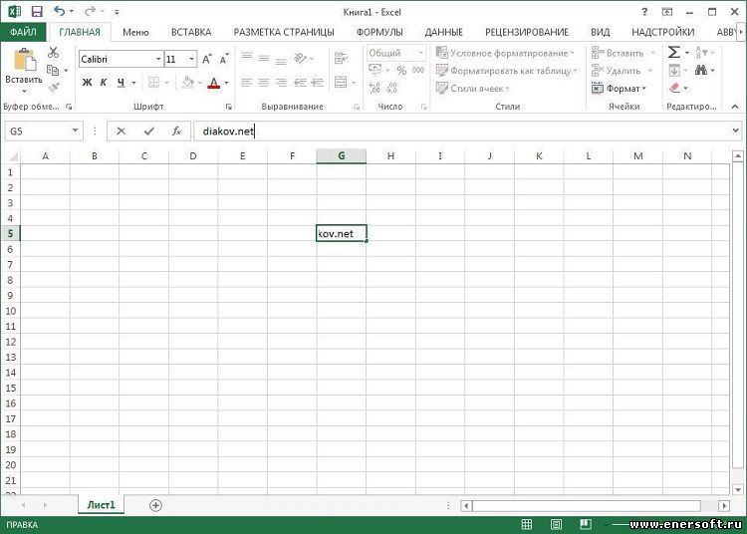
Task: Click the Orientation text angle icon
Action: click(301, 58)
